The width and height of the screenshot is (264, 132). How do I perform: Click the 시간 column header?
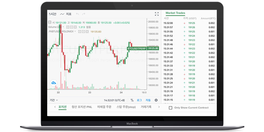tap(166, 18)
